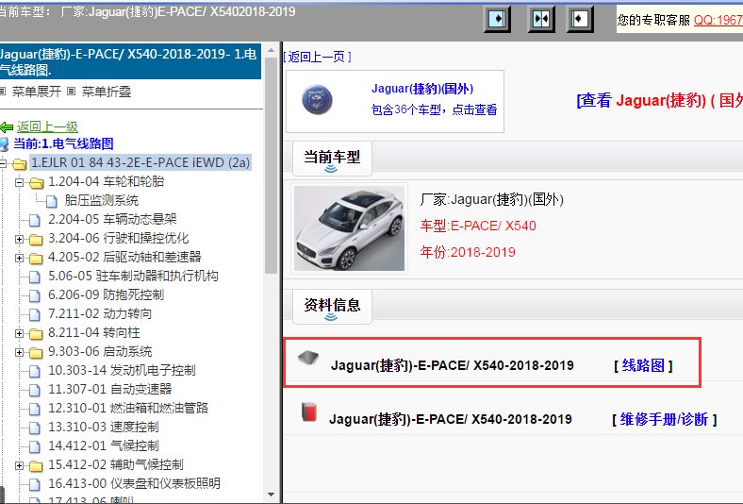Expand the 3.204-06 行驶和操控优化 folder

[x=20, y=239]
